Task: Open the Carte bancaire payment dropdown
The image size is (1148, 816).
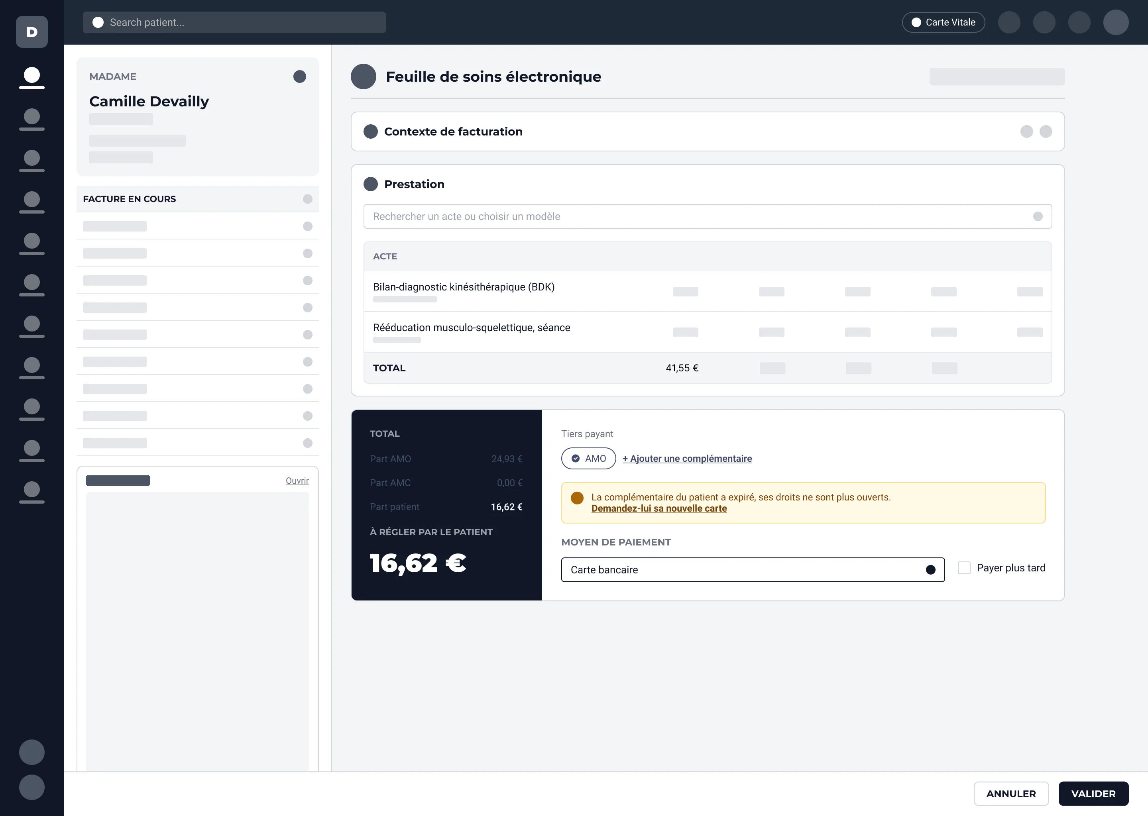Action: click(753, 570)
